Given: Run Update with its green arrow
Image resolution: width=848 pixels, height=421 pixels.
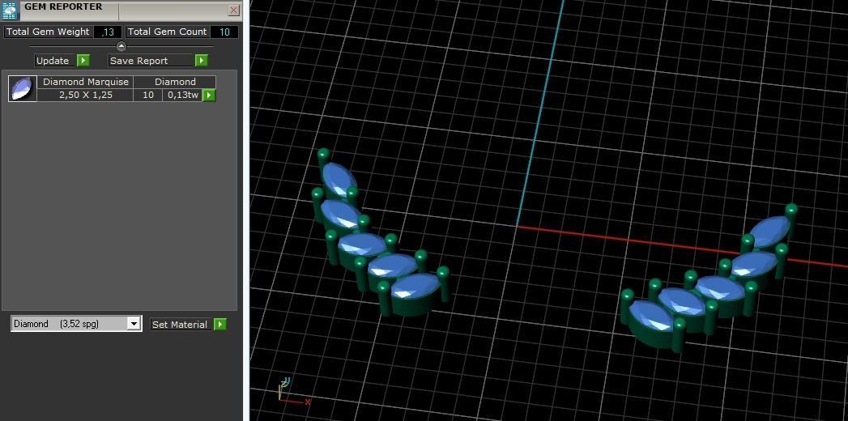Looking at the screenshot, I should tap(83, 61).
